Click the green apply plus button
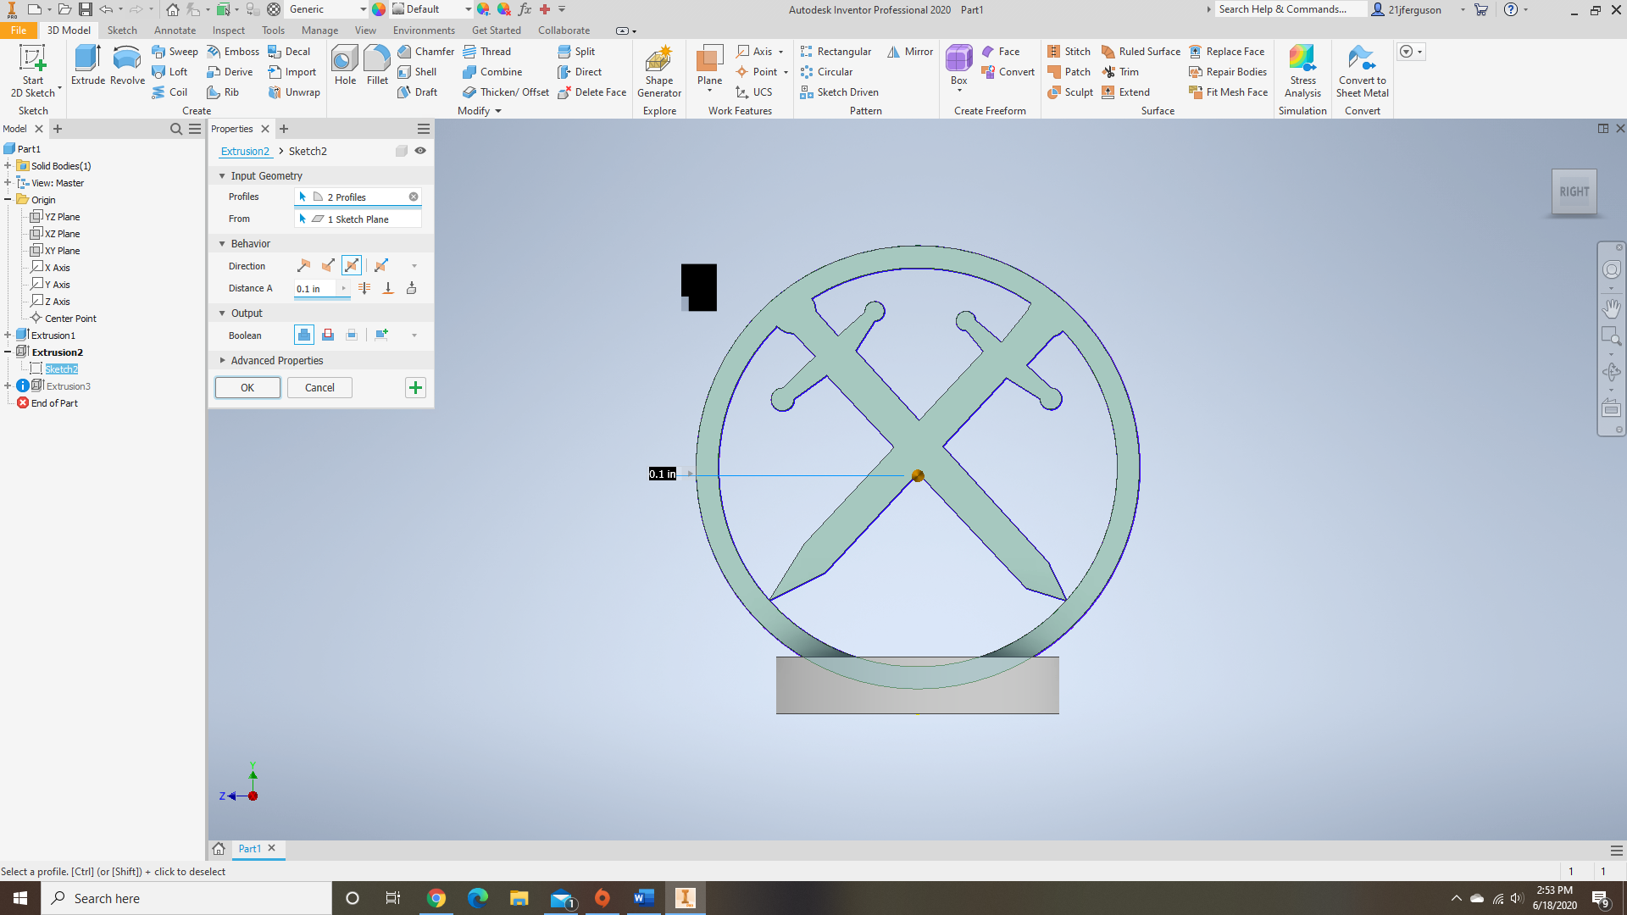Image resolution: width=1627 pixels, height=915 pixels. [x=415, y=388]
